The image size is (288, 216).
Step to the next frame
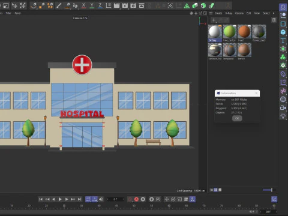(x=67, y=199)
